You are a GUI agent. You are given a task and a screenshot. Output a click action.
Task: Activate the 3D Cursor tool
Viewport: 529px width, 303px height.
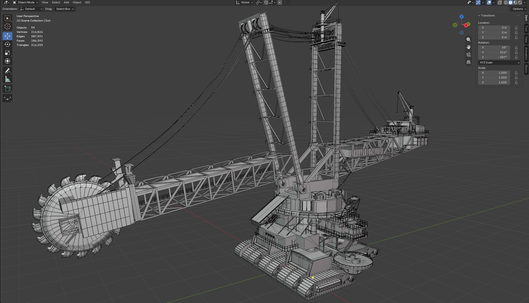tap(8, 27)
